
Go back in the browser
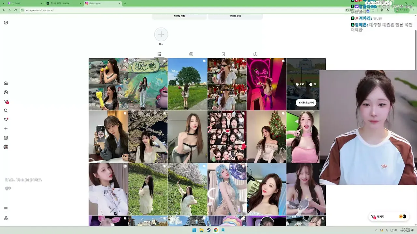pyautogui.click(x=4, y=10)
